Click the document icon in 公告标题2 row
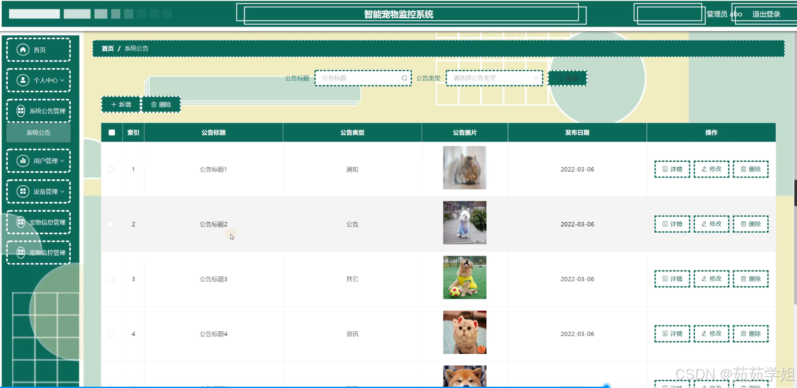 pyautogui.click(x=665, y=224)
